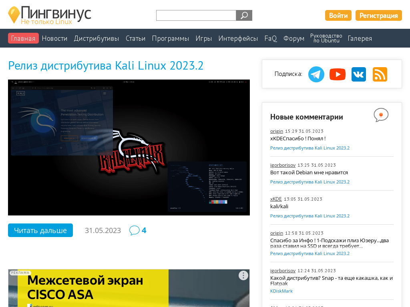
Task: Open Kali Linux link under 'xKDEСпасибо' comment
Action: 310,148
